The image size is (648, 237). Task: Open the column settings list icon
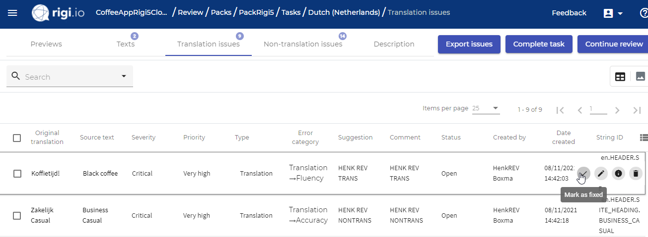pyautogui.click(x=644, y=138)
